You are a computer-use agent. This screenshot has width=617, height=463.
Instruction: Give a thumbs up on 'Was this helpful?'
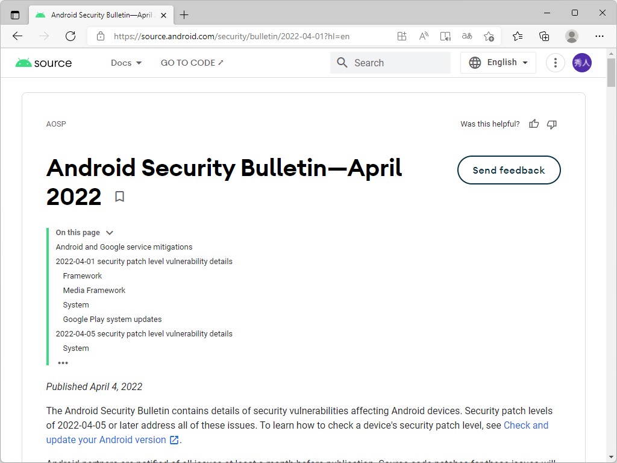(534, 124)
